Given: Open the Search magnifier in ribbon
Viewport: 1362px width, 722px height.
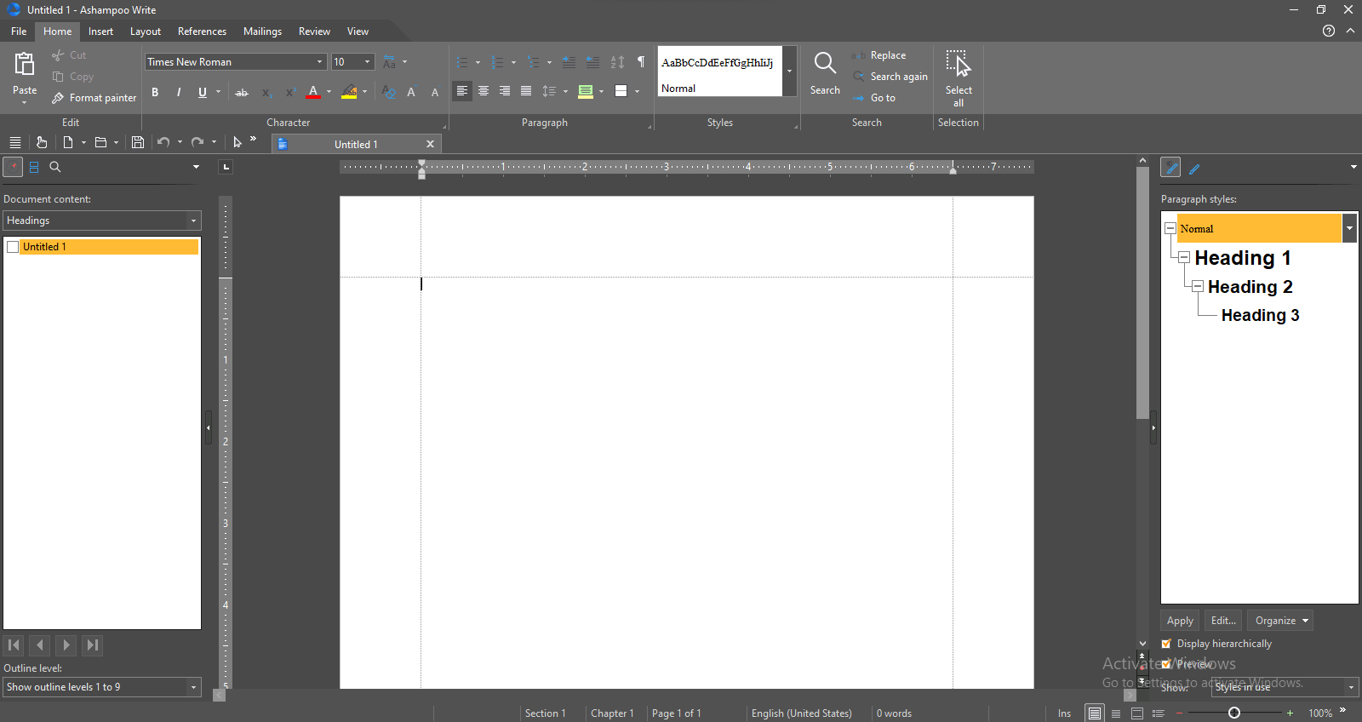Looking at the screenshot, I should pyautogui.click(x=824, y=73).
